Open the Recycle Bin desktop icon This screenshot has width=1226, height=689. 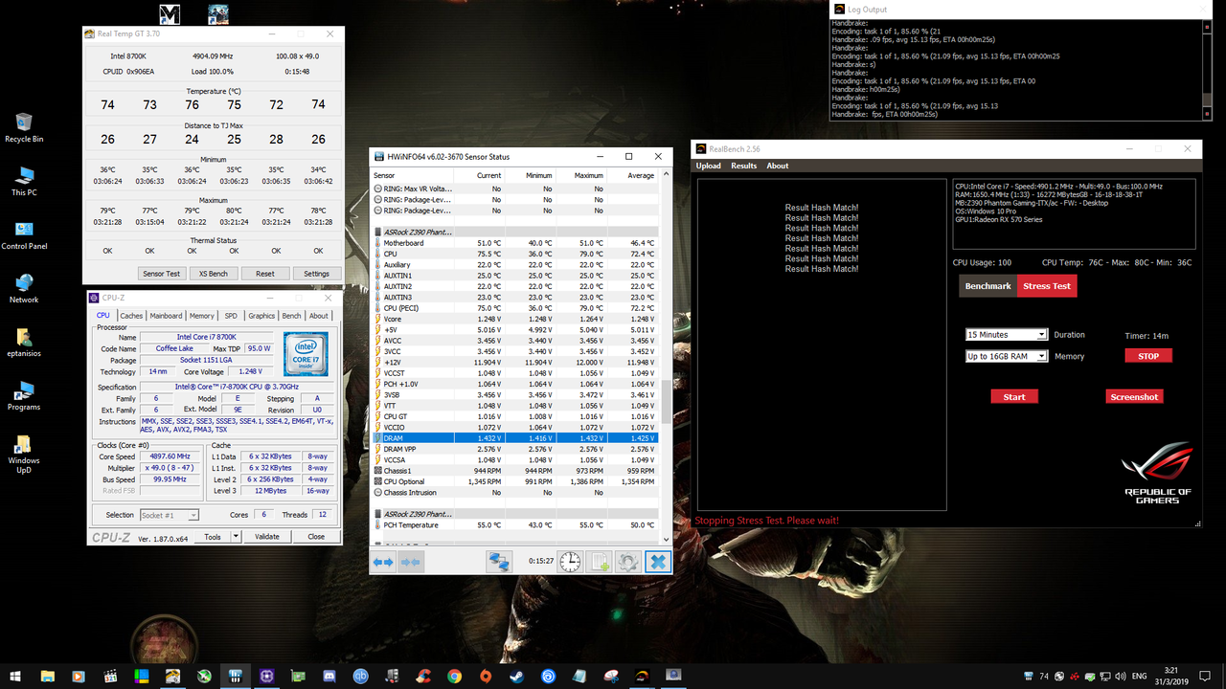click(x=24, y=127)
